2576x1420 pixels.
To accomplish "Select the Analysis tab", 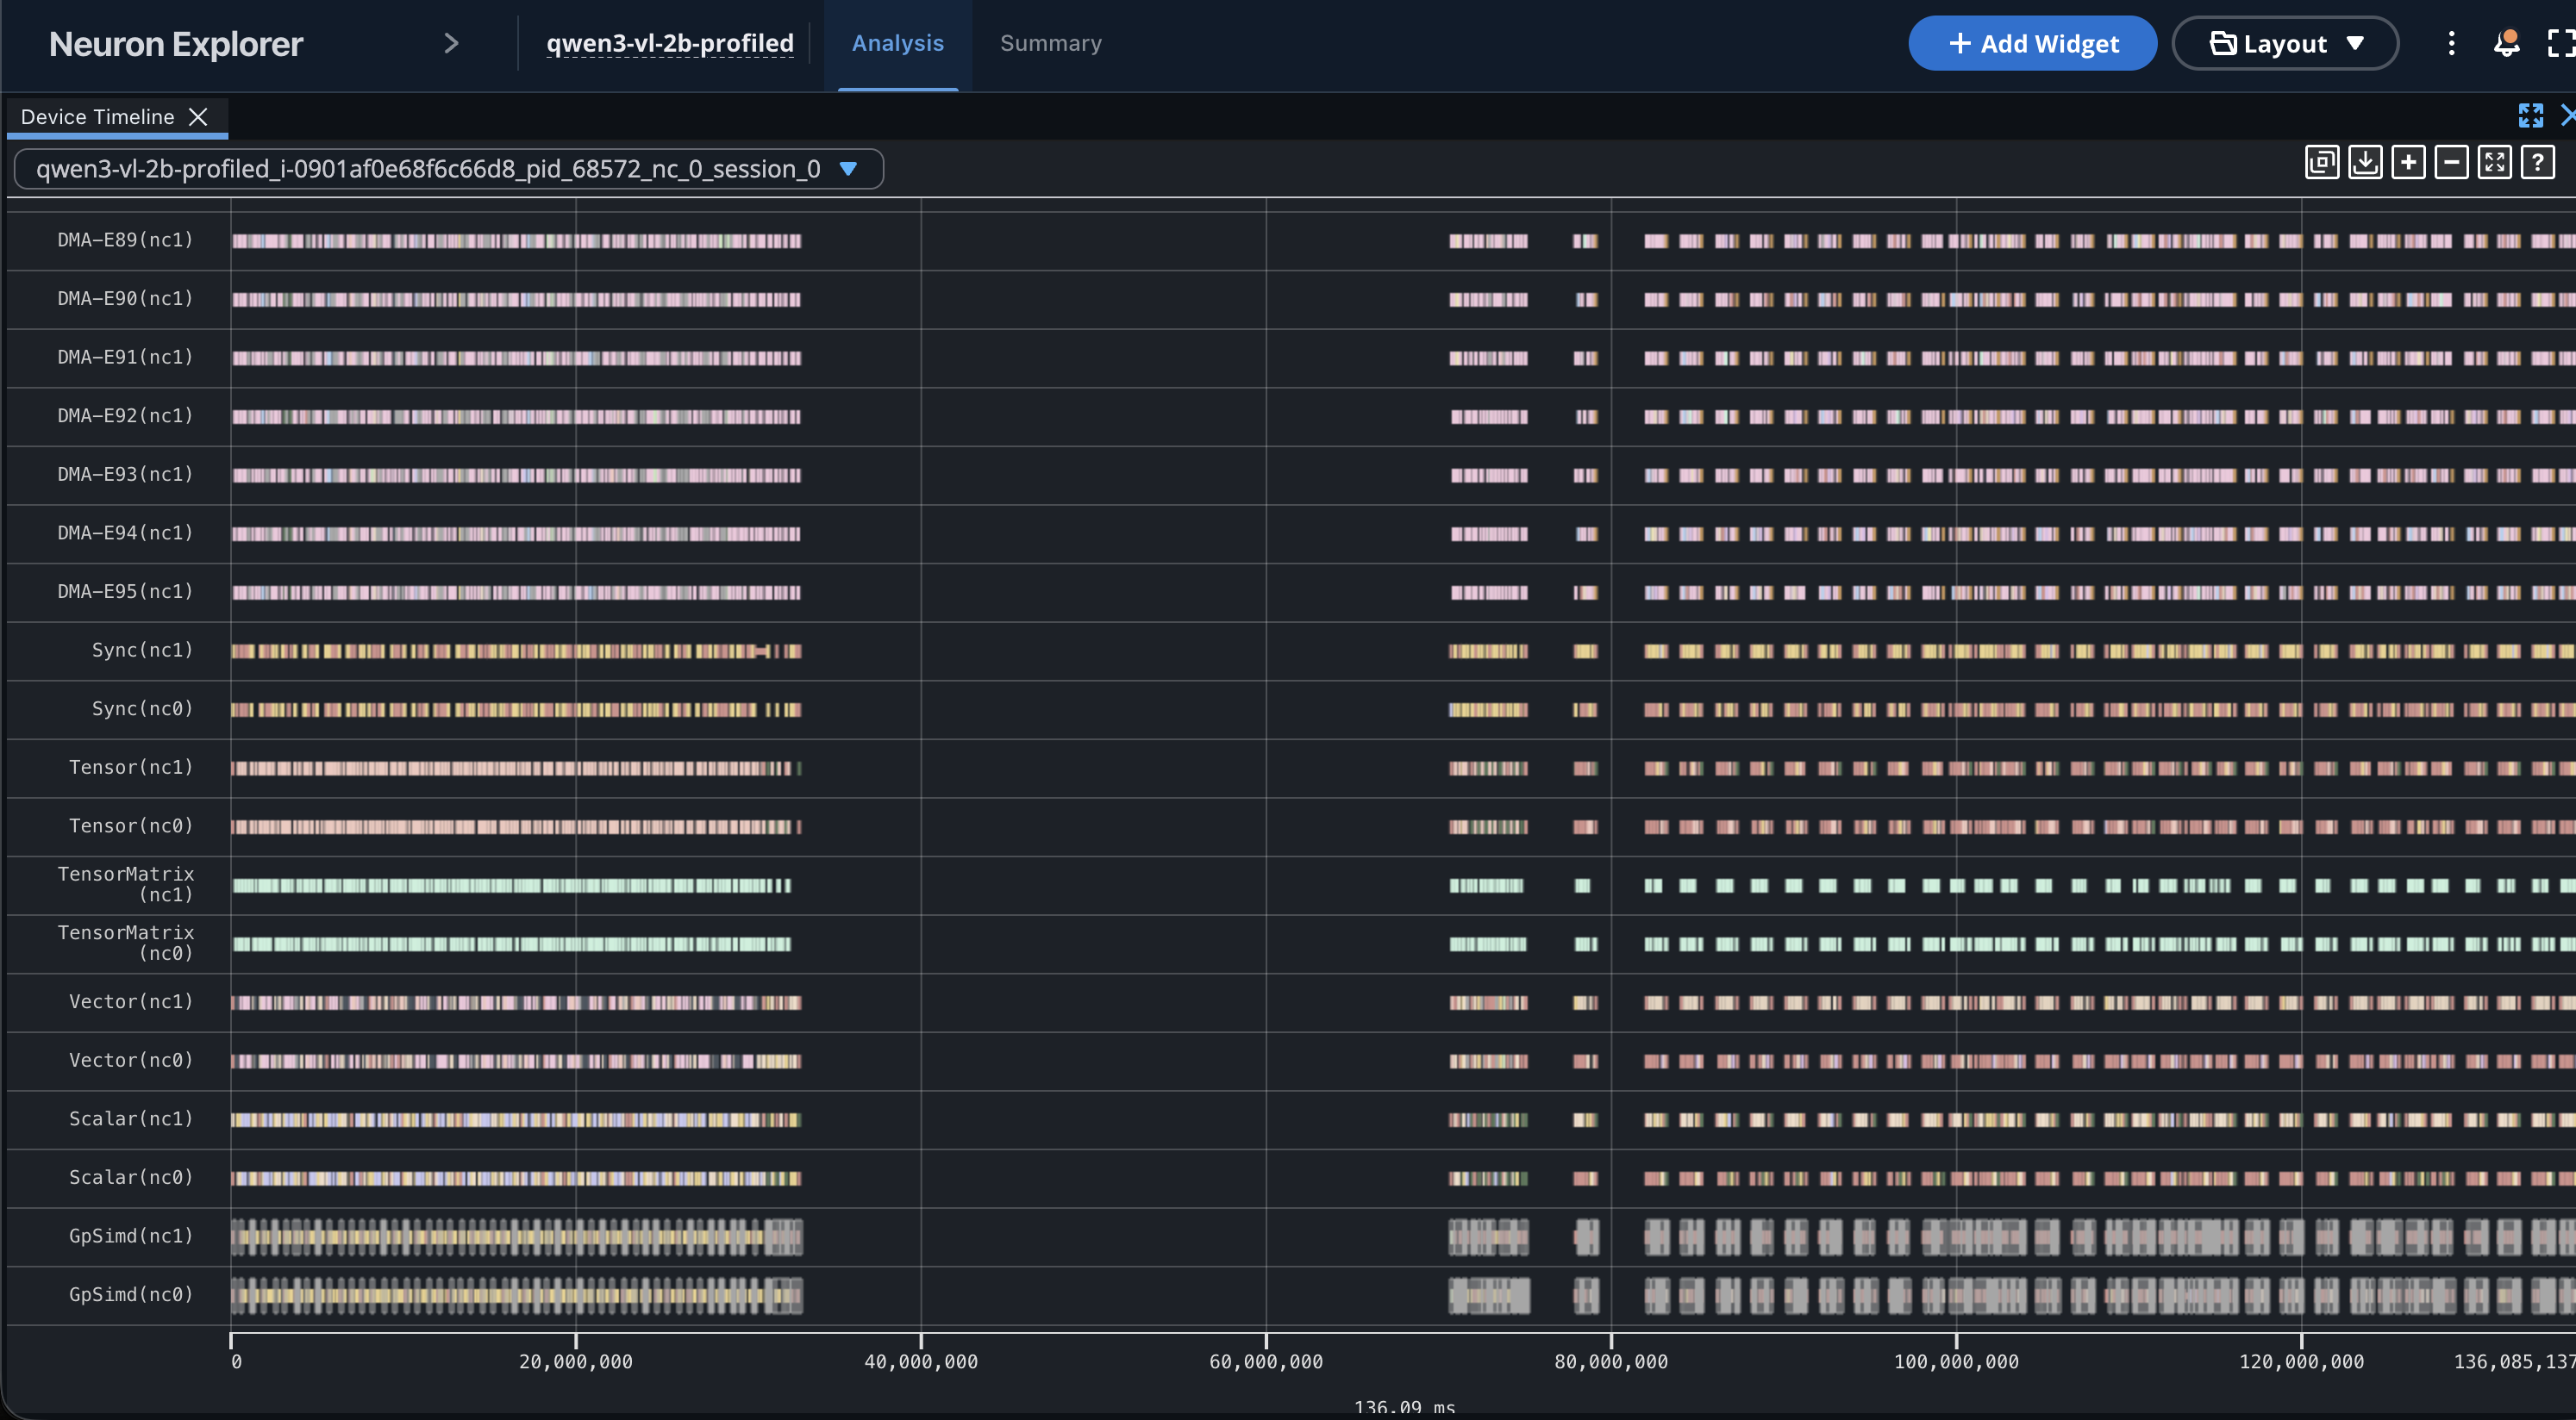I will point(897,43).
